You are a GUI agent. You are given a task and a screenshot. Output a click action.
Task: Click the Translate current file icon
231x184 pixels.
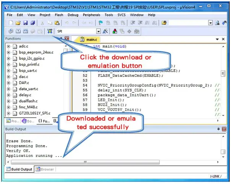pyautogui.click(x=11, y=31)
